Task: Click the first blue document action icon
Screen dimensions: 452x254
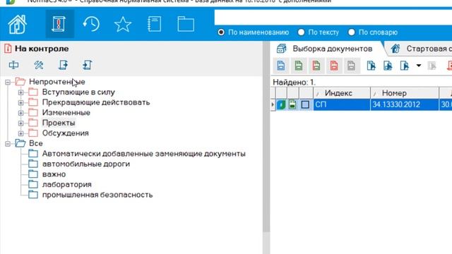Action: coord(371,66)
